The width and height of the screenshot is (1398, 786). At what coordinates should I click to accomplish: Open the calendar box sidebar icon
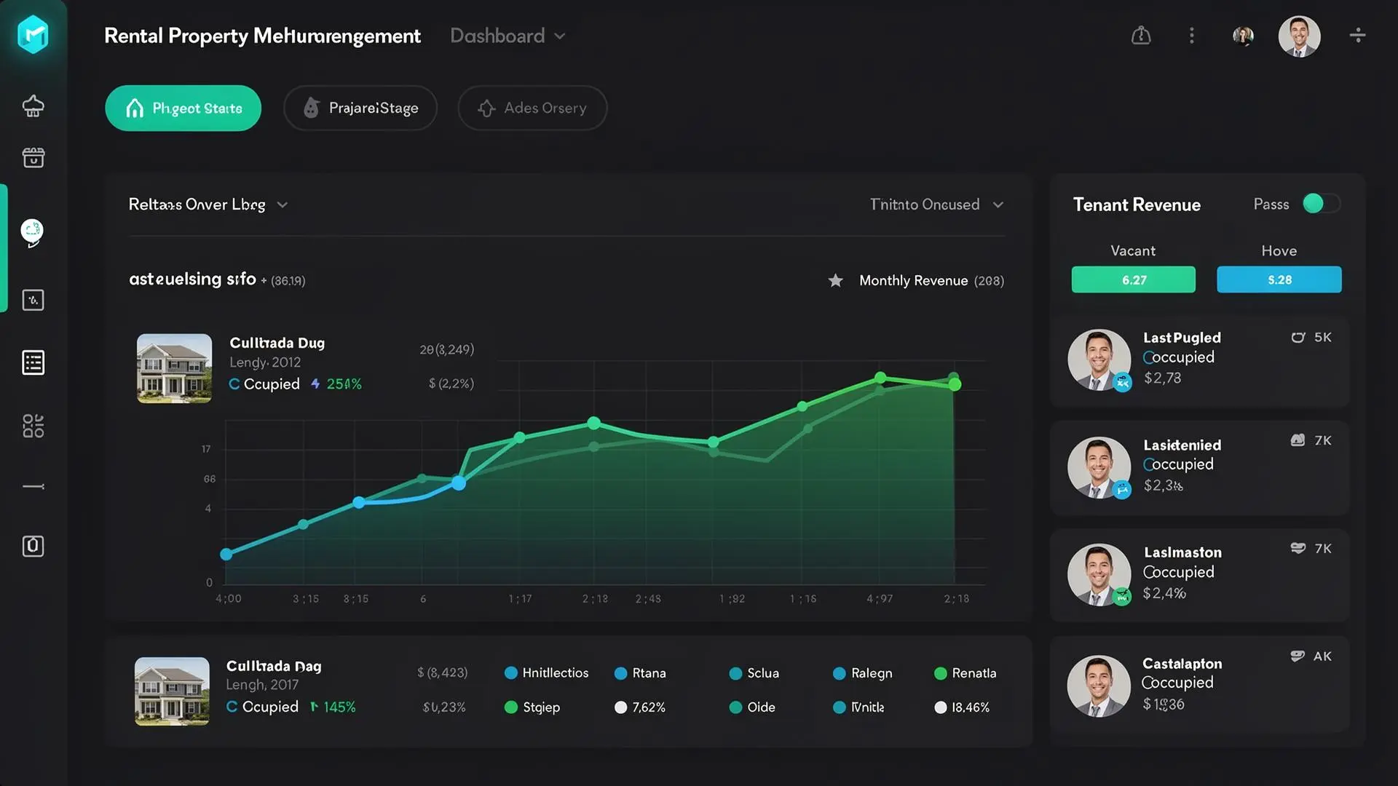[33, 157]
